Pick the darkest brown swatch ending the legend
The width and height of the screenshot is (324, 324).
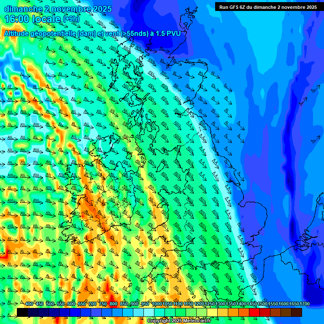pos(297,312)
